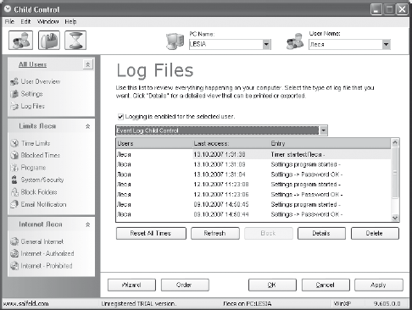Toggle the logging enabled checkbox

[x=120, y=116]
